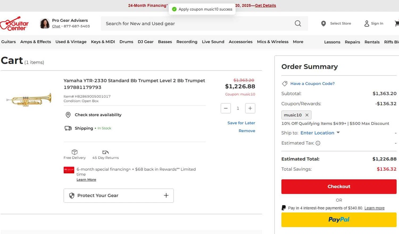This screenshot has width=399, height=234.
Task: Click the store availability pin icon
Action: click(x=68, y=115)
